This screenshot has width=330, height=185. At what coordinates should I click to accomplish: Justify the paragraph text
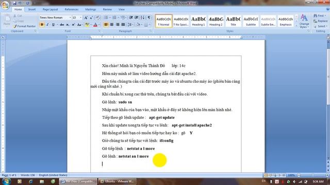pyautogui.click(x=123, y=25)
